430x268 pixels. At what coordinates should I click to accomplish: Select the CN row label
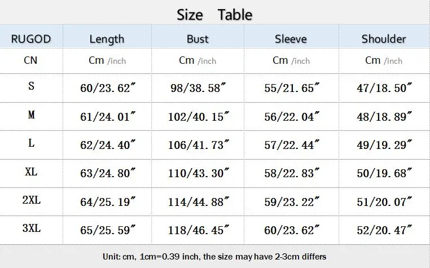[x=31, y=60]
